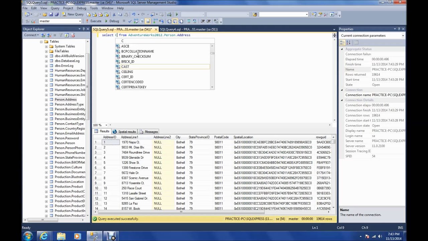
Task: Expand the Person.Password table node
Action: 46,138
